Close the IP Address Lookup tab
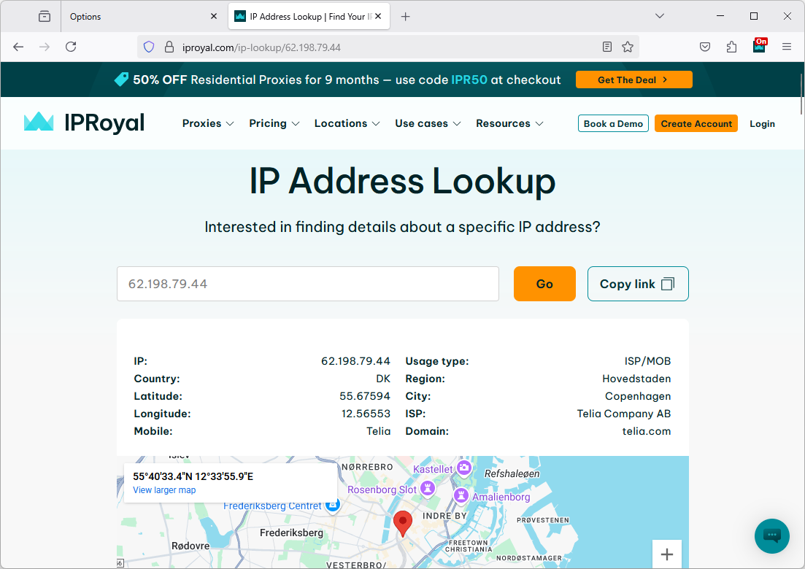Screen dimensions: 805x569 tap(378, 17)
